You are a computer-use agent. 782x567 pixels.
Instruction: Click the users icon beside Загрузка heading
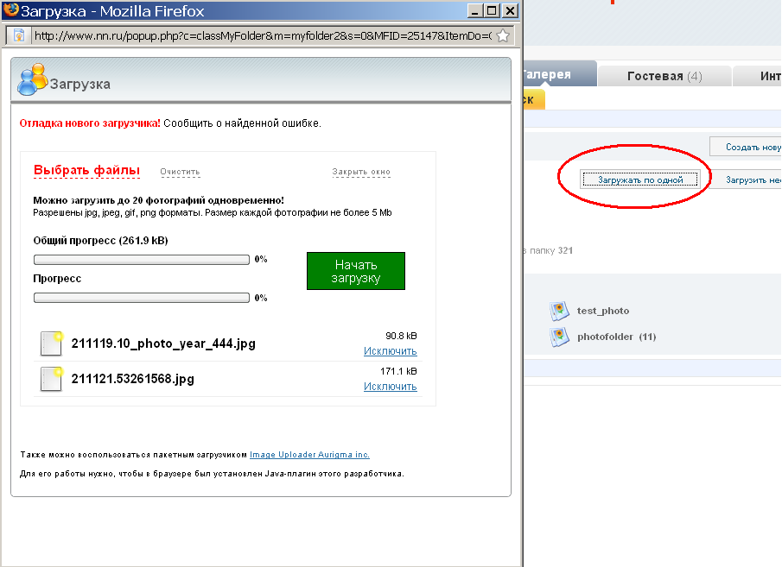pyautogui.click(x=32, y=79)
